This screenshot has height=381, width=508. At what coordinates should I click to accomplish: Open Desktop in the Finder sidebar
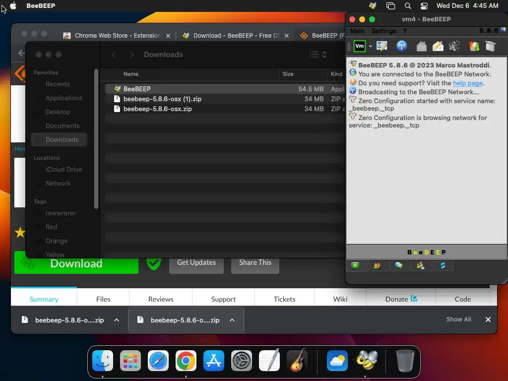click(58, 112)
